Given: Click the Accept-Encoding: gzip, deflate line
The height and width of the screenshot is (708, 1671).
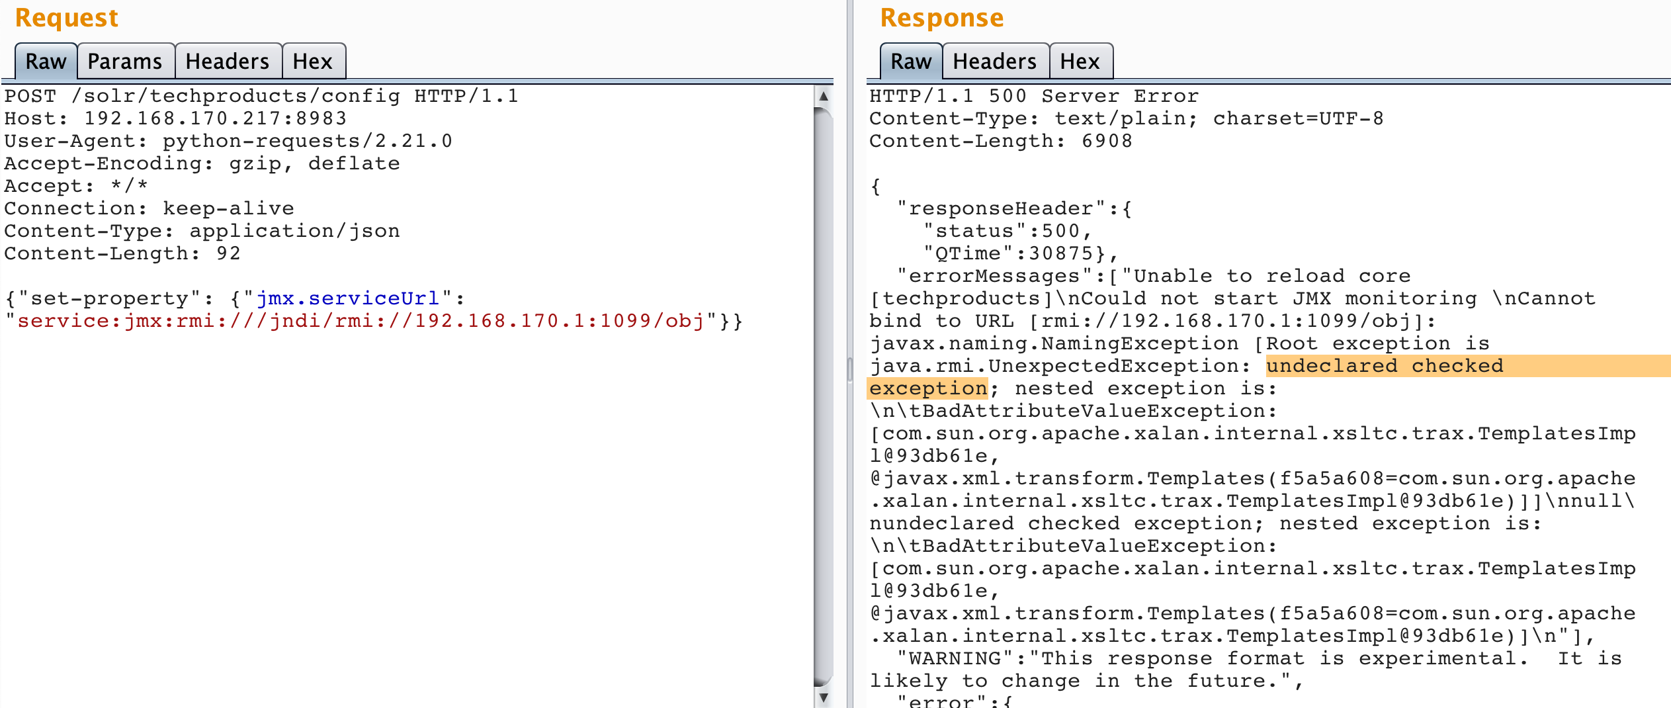Looking at the screenshot, I should pos(202,163).
